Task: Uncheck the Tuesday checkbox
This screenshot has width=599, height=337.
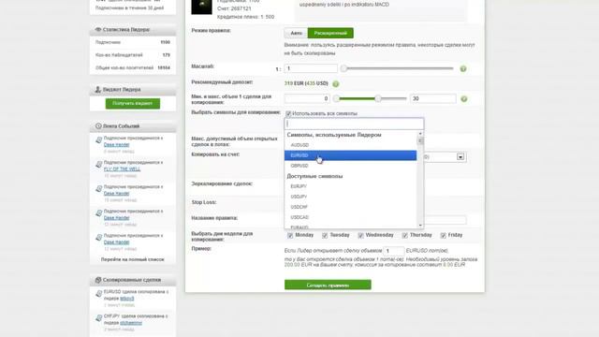Action: point(325,235)
